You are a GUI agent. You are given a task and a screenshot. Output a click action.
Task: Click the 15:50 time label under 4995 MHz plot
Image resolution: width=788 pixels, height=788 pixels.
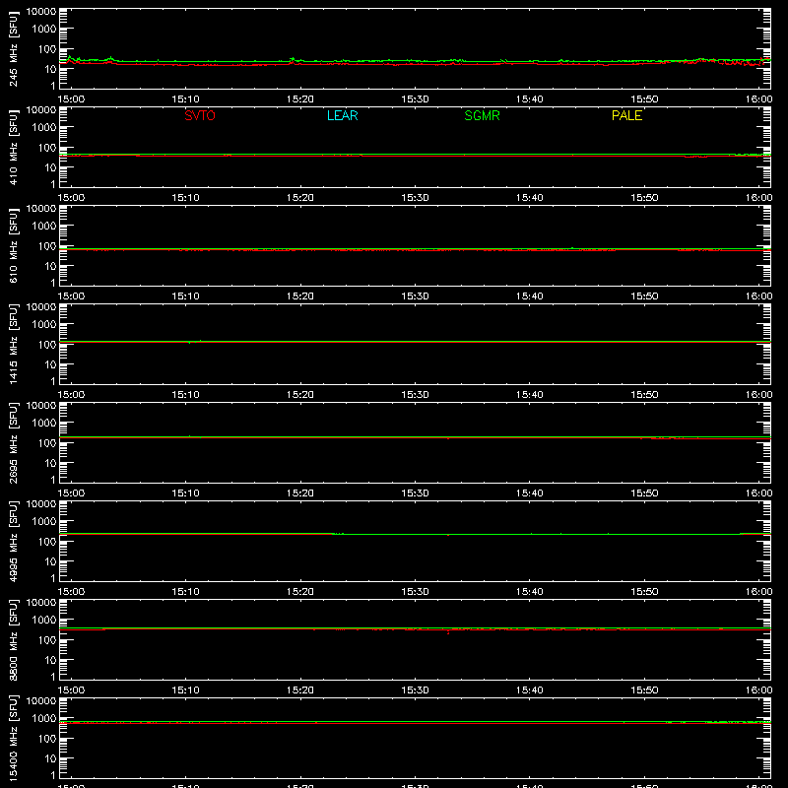coord(644,592)
